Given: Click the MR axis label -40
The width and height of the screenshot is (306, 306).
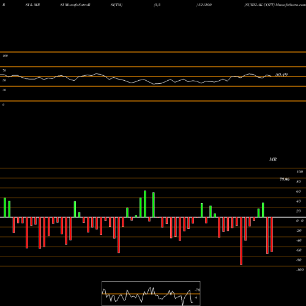Looking at the screenshot, I should click(x=299, y=241).
